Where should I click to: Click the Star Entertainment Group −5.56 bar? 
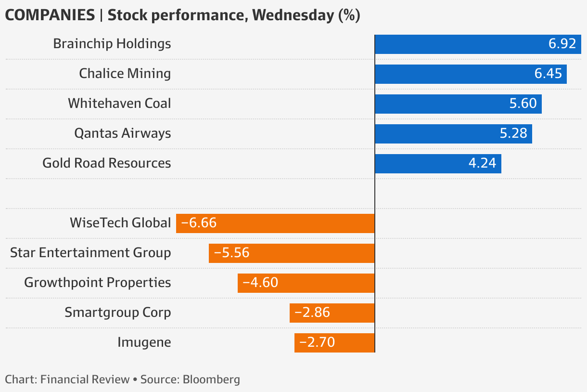pos(292,253)
